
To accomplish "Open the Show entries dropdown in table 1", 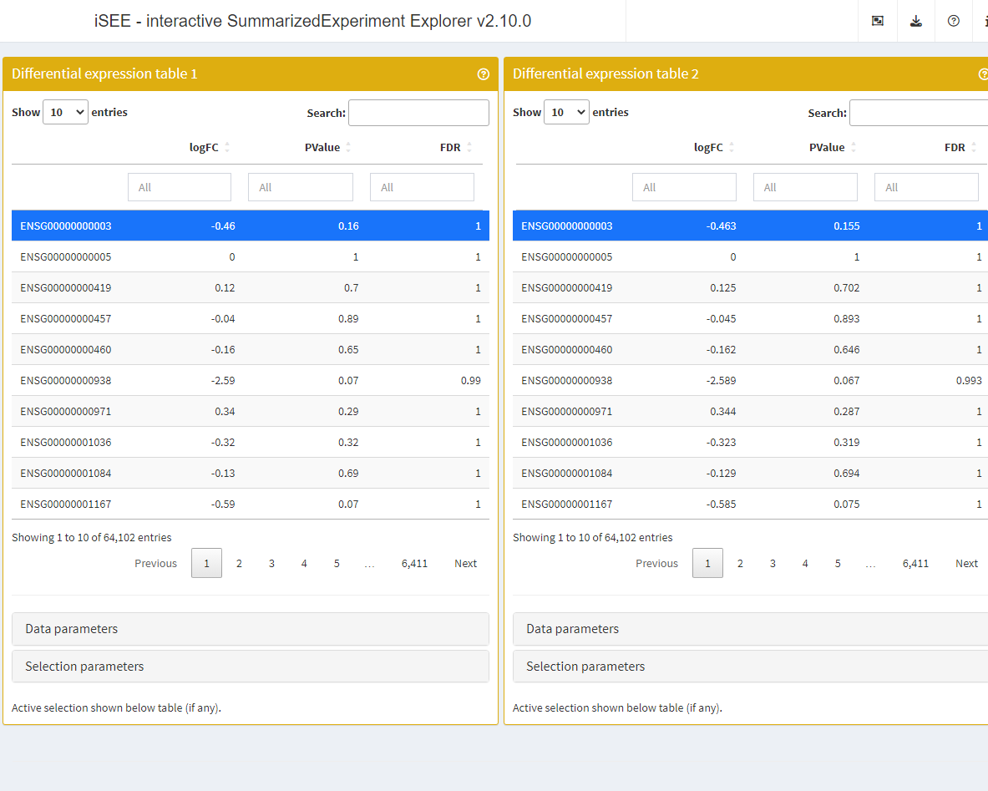I will pyautogui.click(x=65, y=112).
